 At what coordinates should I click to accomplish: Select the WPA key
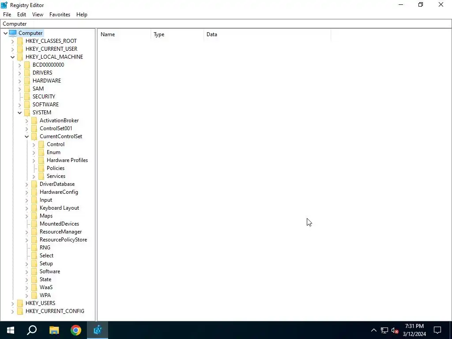[x=45, y=295]
